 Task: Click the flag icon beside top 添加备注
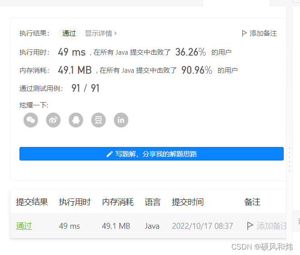244,33
